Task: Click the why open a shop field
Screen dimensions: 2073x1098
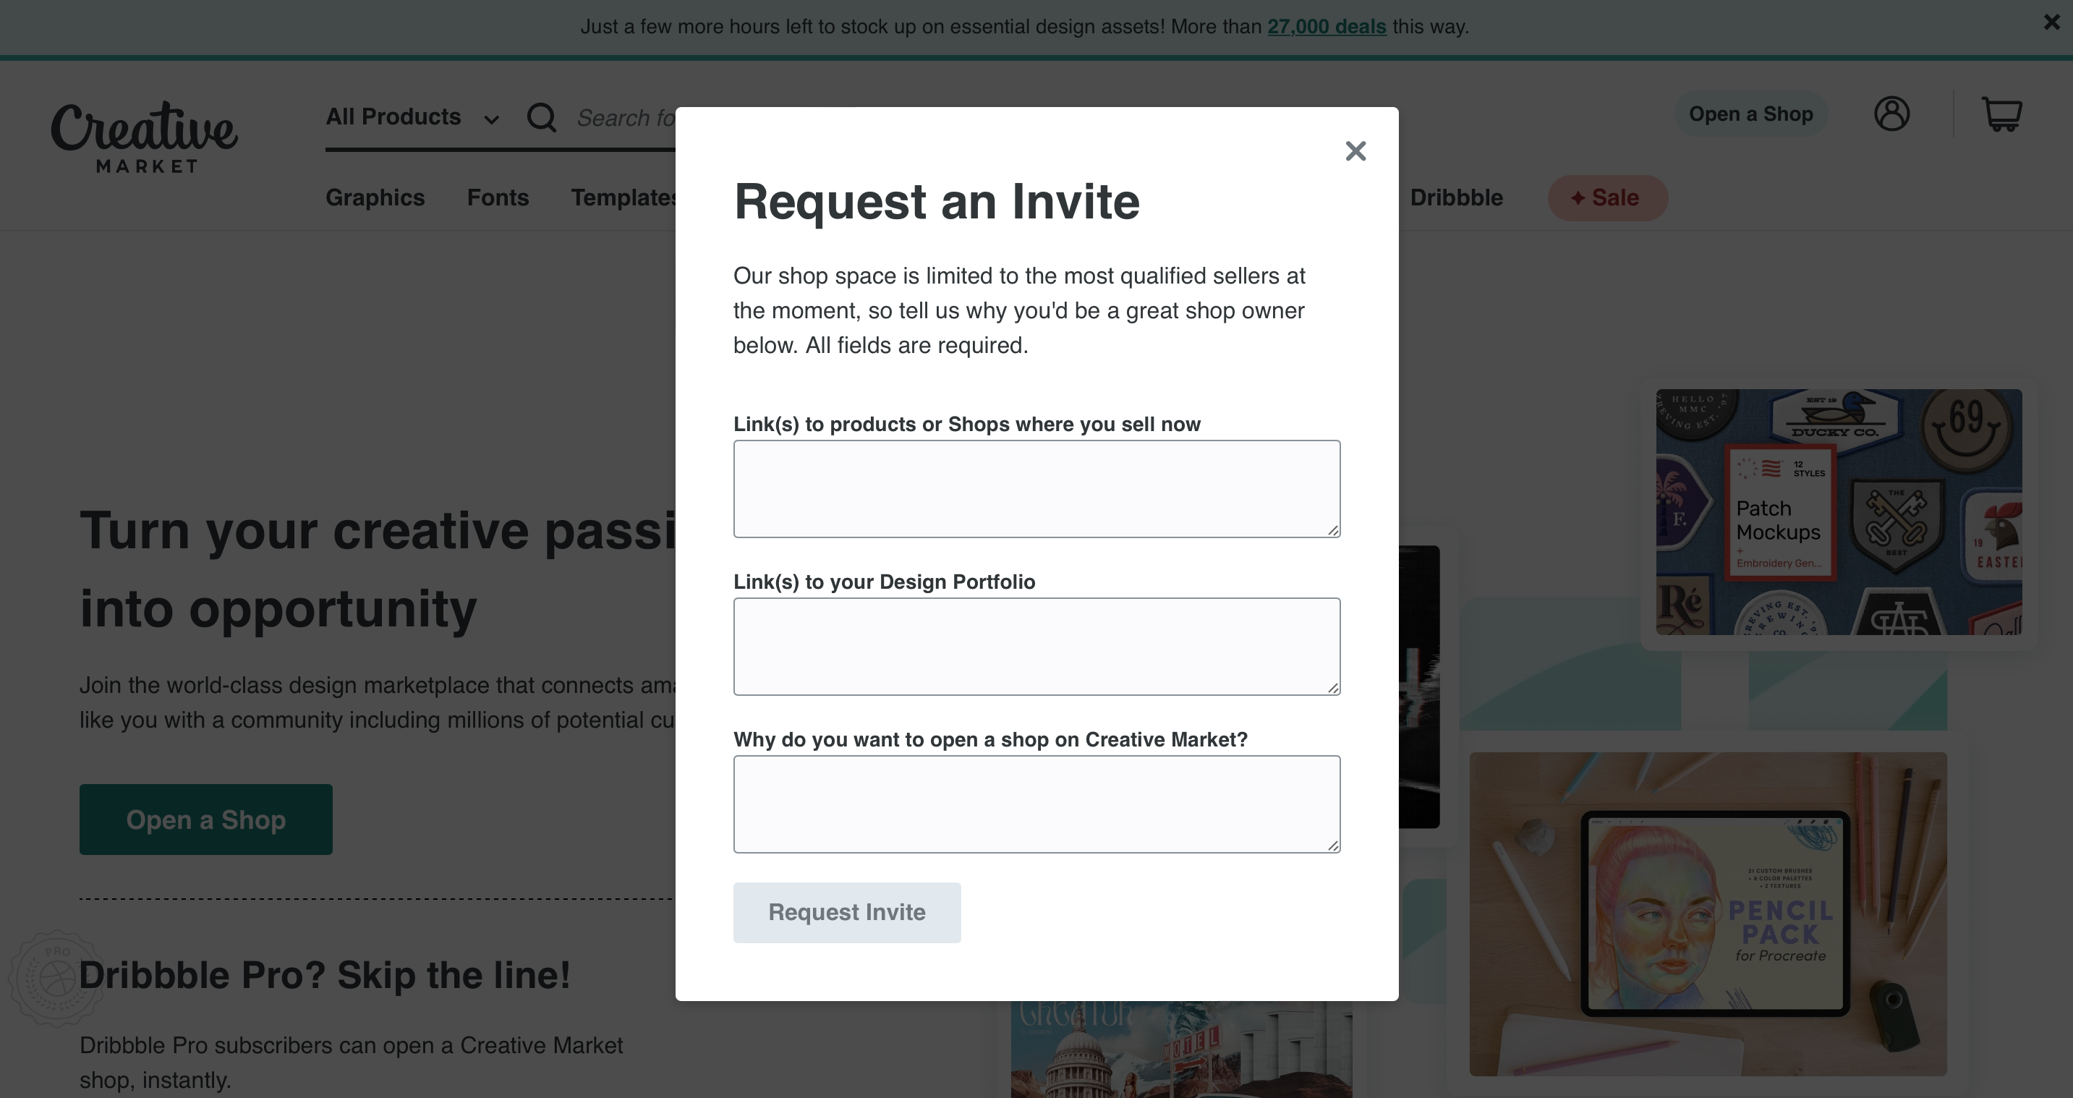Action: click(x=1036, y=804)
